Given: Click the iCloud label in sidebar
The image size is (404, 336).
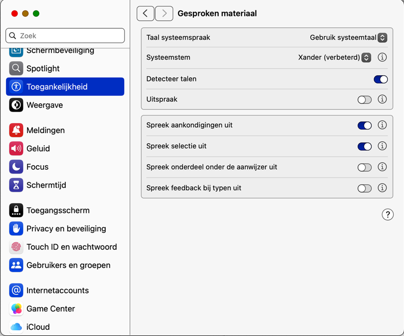Looking at the screenshot, I should click(x=38, y=327).
